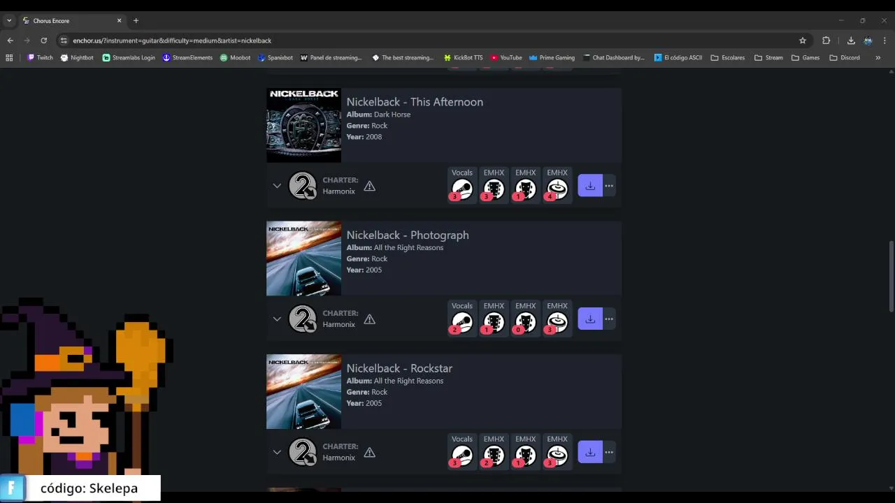Switch to the Chorus Encore tab
Screen dimensions: 895x503
[x=71, y=21]
